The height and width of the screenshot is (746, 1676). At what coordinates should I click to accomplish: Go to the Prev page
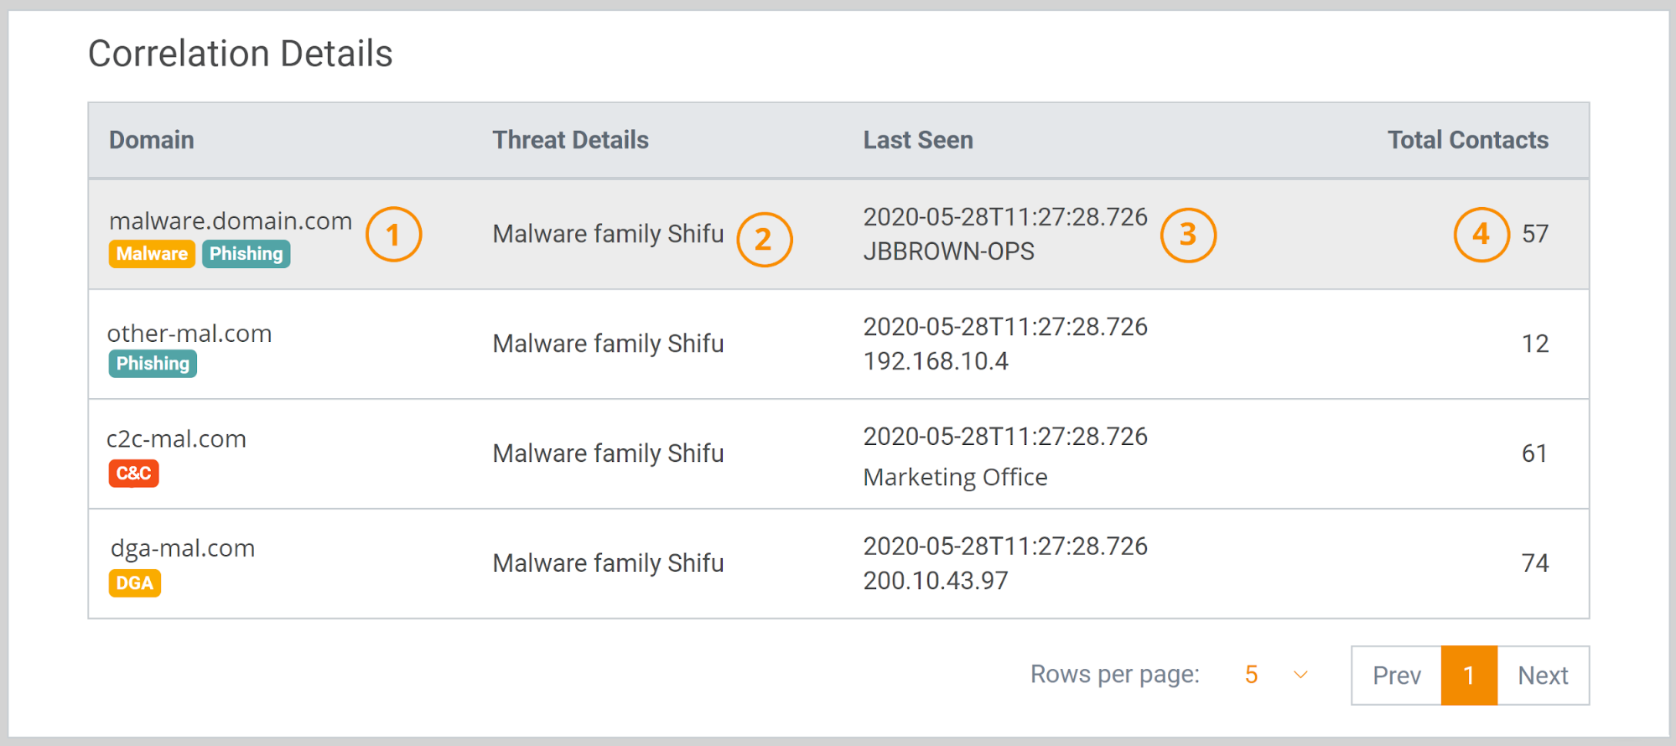click(1396, 676)
